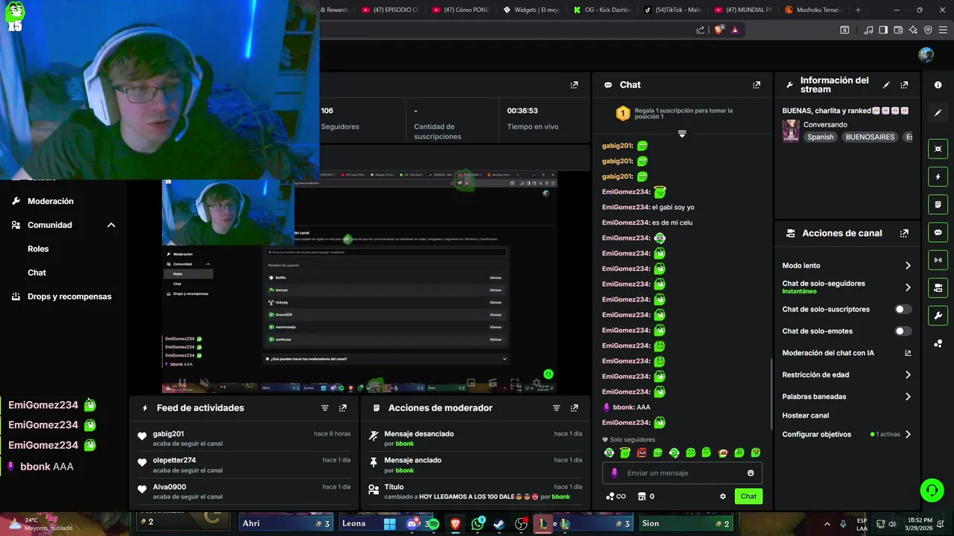The height and width of the screenshot is (536, 954).
Task: Open Brave browser main menu
Action: coord(942,30)
